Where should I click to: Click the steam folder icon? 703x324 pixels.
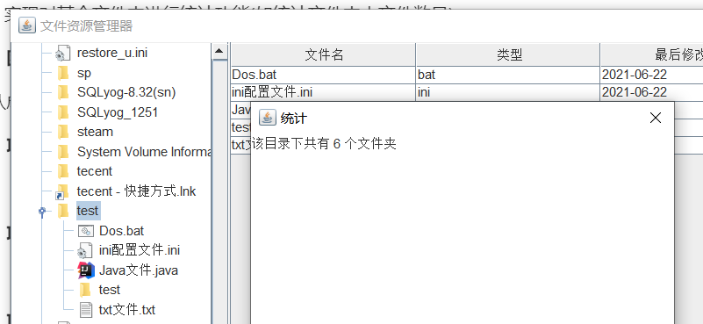point(63,132)
